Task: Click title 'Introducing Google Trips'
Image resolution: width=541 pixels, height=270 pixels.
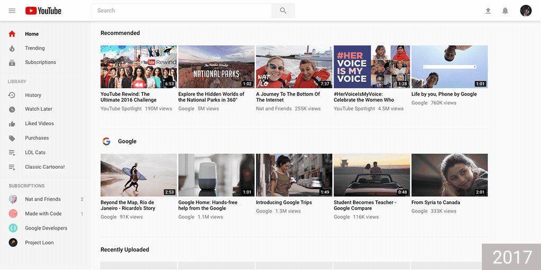Action: (x=284, y=202)
